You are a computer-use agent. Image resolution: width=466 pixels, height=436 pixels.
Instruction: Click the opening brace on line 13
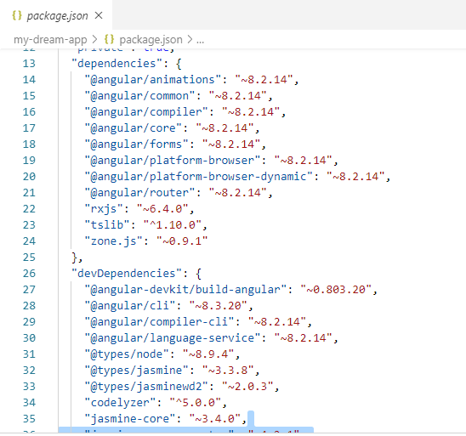(x=179, y=64)
